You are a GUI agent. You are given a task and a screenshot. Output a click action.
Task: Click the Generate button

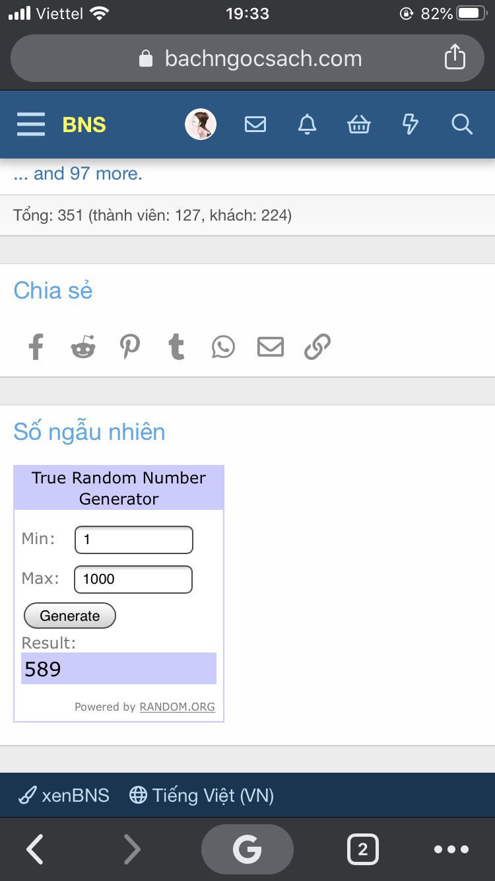[69, 616]
